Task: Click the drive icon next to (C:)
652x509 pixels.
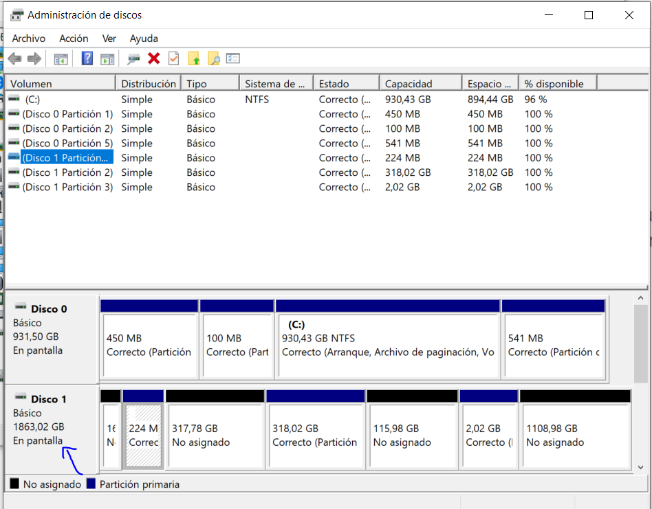Action: click(x=14, y=99)
